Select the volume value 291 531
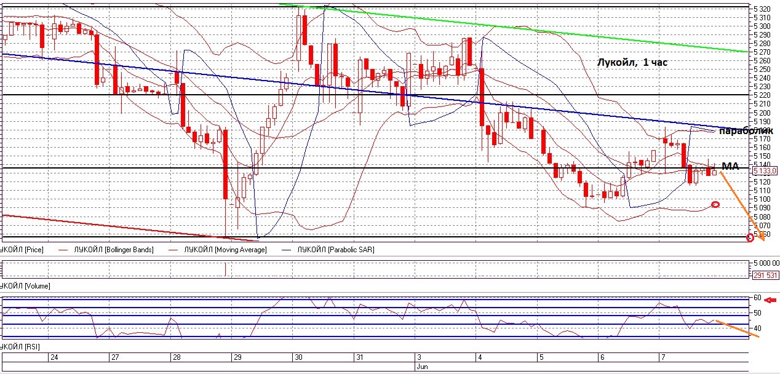Viewport: 780px width, 374px height. [x=765, y=276]
